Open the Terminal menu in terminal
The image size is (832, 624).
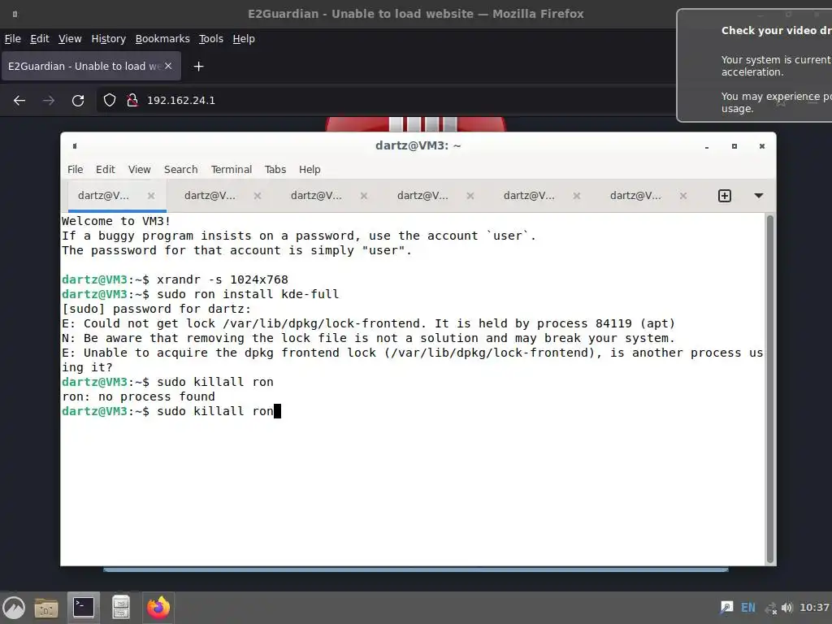232,169
